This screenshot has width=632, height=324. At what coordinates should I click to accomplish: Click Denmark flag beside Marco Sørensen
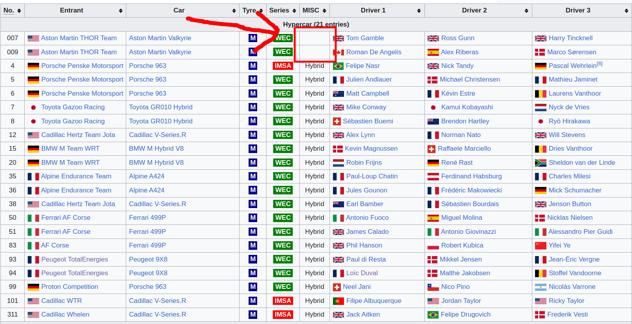click(540, 52)
